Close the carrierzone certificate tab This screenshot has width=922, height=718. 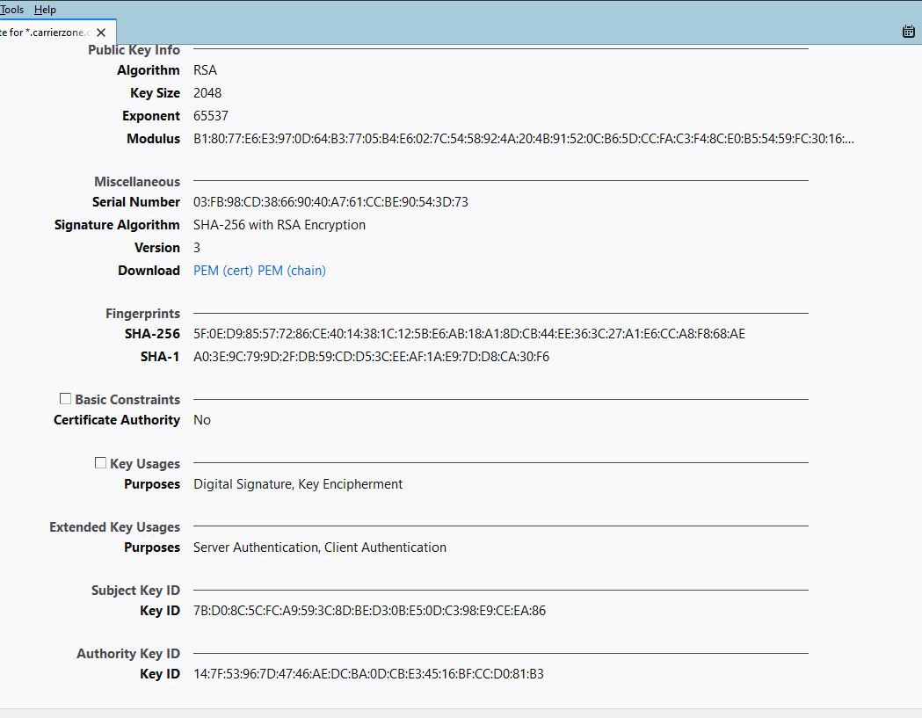coord(101,33)
